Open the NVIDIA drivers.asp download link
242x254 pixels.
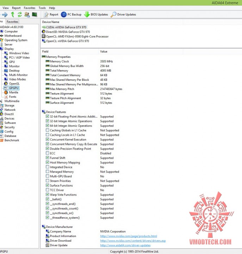133,241
